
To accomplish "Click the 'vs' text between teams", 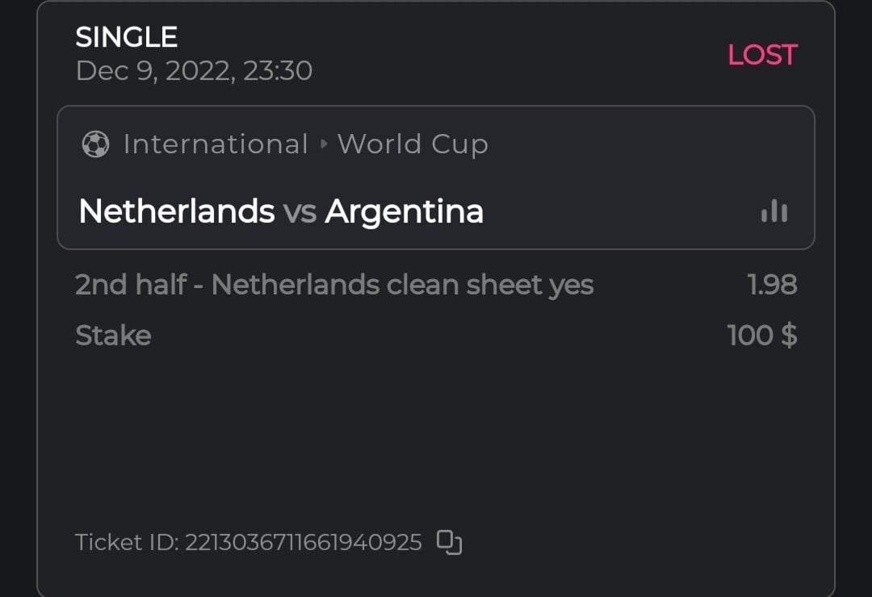I will (x=300, y=212).
